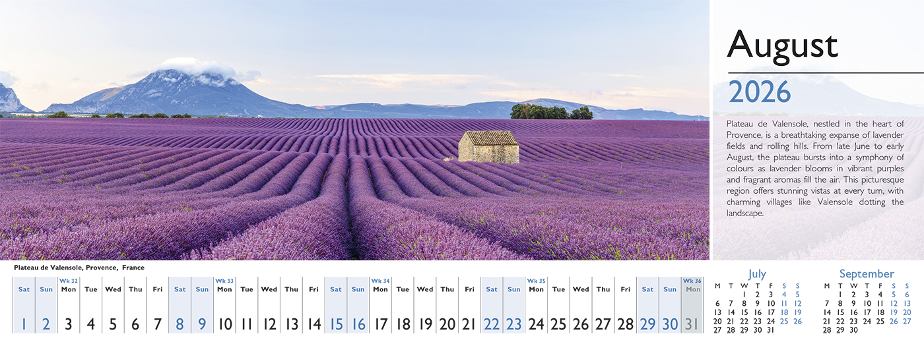Click 30 in the September mini calendar

coord(853,330)
